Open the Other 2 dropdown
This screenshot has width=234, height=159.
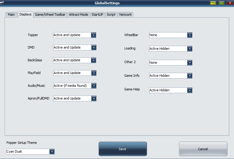(190, 63)
